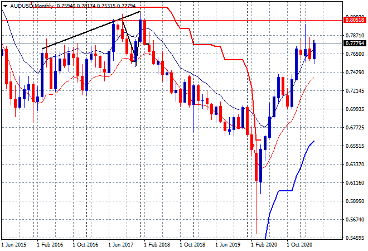Click the 0.54595 price axis label
The width and height of the screenshot is (368, 251).
355,238
